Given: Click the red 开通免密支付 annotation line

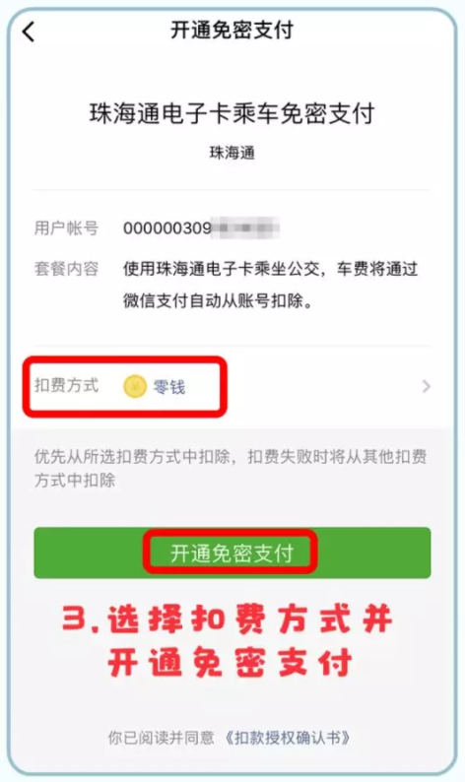Looking at the screenshot, I should pyautogui.click(x=230, y=663).
